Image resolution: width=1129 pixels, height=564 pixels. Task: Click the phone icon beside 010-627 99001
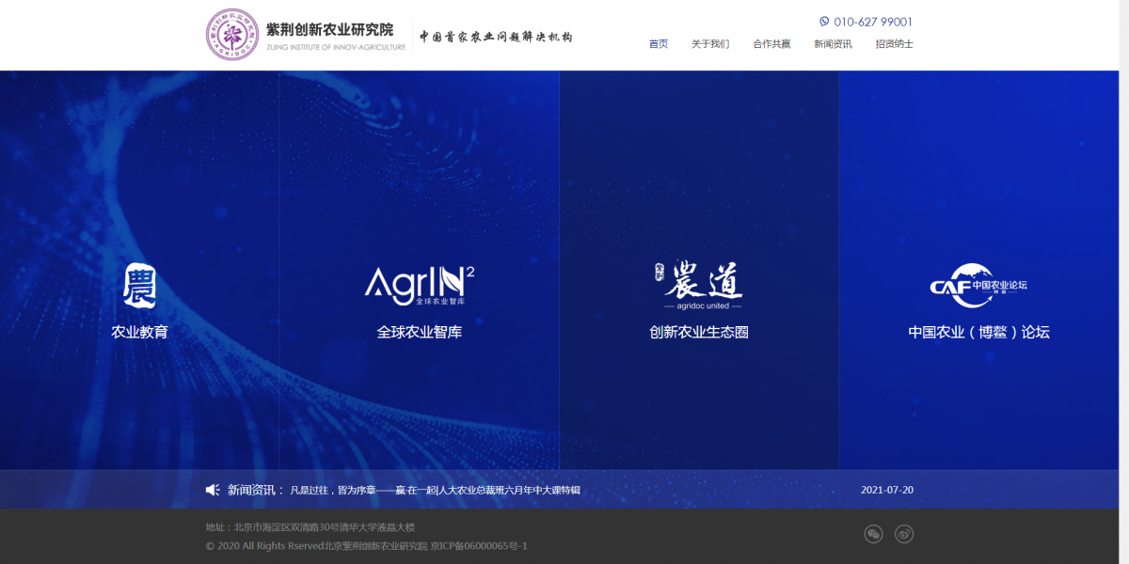coord(823,22)
